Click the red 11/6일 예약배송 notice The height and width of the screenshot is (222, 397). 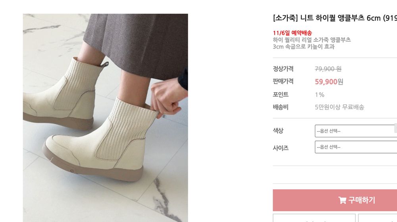(x=293, y=33)
